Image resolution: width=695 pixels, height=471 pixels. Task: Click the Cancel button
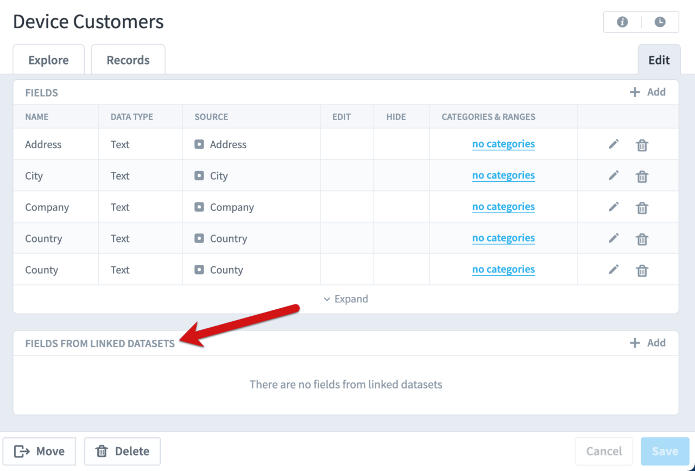[x=603, y=451]
